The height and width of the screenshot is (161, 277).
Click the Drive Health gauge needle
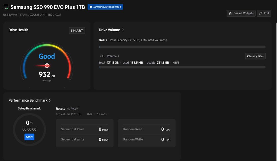point(43,66)
